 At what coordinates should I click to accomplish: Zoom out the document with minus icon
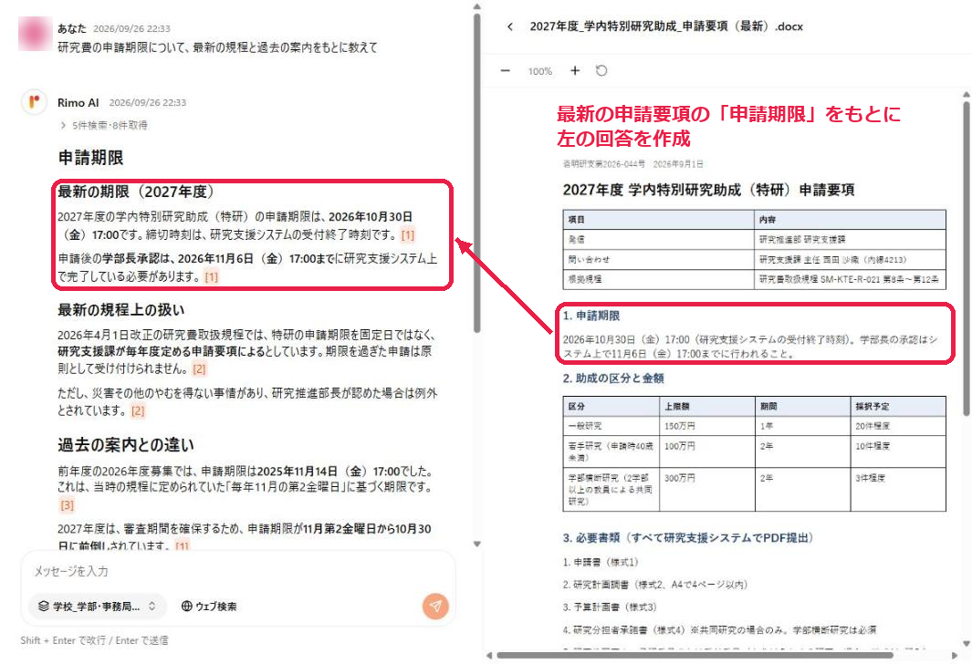pos(506,70)
